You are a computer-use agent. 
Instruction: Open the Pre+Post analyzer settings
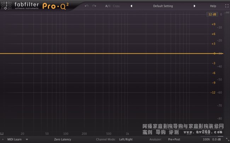(175, 139)
